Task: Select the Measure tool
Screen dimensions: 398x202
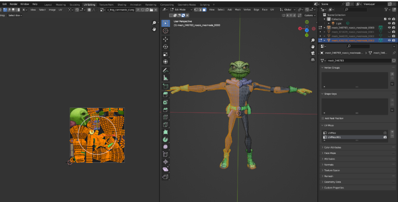Action: [x=165, y=78]
